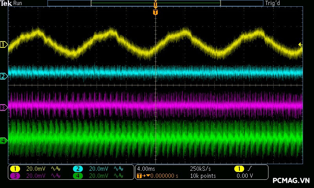Select the channel 1 yellow badge in readout
The height and width of the screenshot is (188, 314).
tap(15, 169)
